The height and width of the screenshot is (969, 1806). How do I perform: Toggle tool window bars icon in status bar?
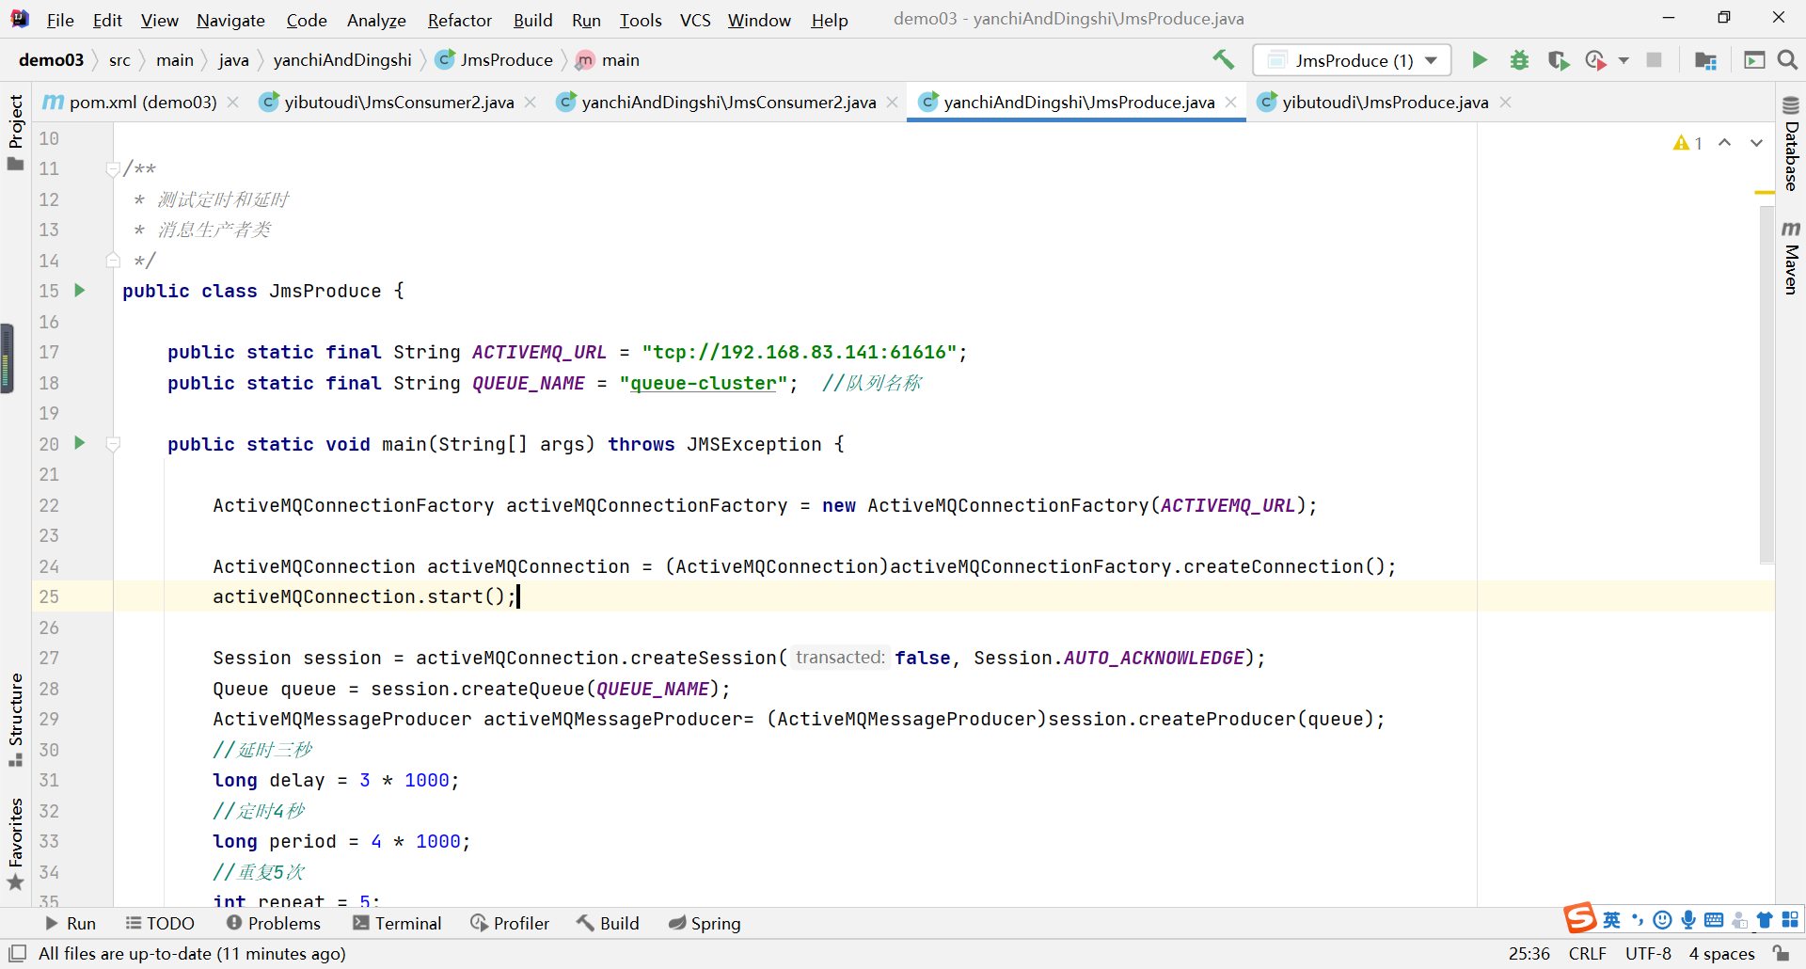[17, 953]
